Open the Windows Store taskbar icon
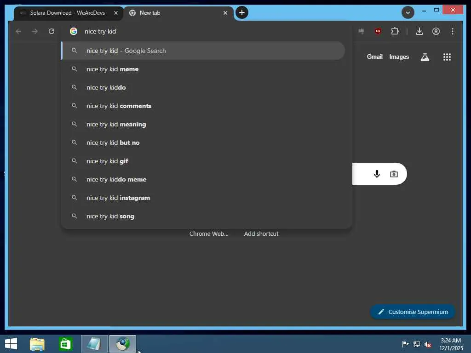 coord(65,344)
